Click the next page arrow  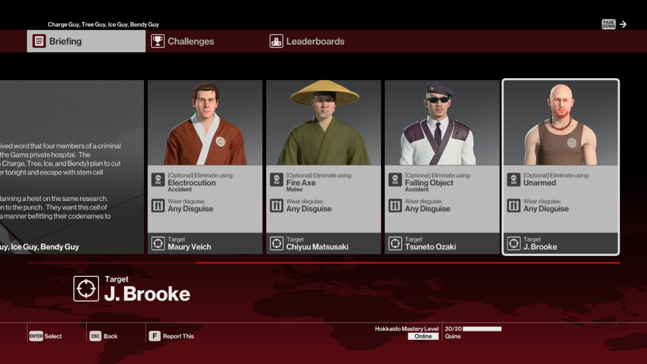pos(623,24)
